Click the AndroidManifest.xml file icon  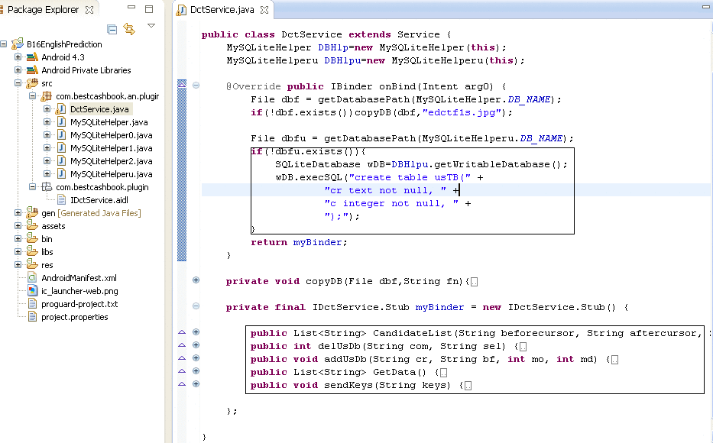pyautogui.click(x=32, y=277)
